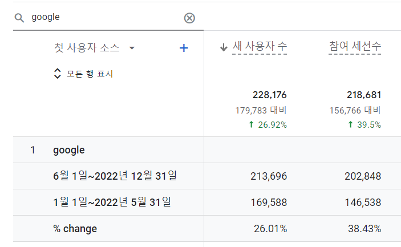Click percent change value 38.43%
Screen dimensions: 401x247
364,229
